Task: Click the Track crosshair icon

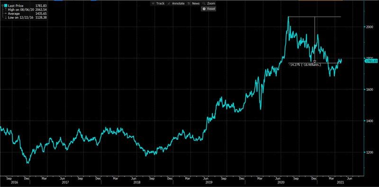Action: pos(153,4)
